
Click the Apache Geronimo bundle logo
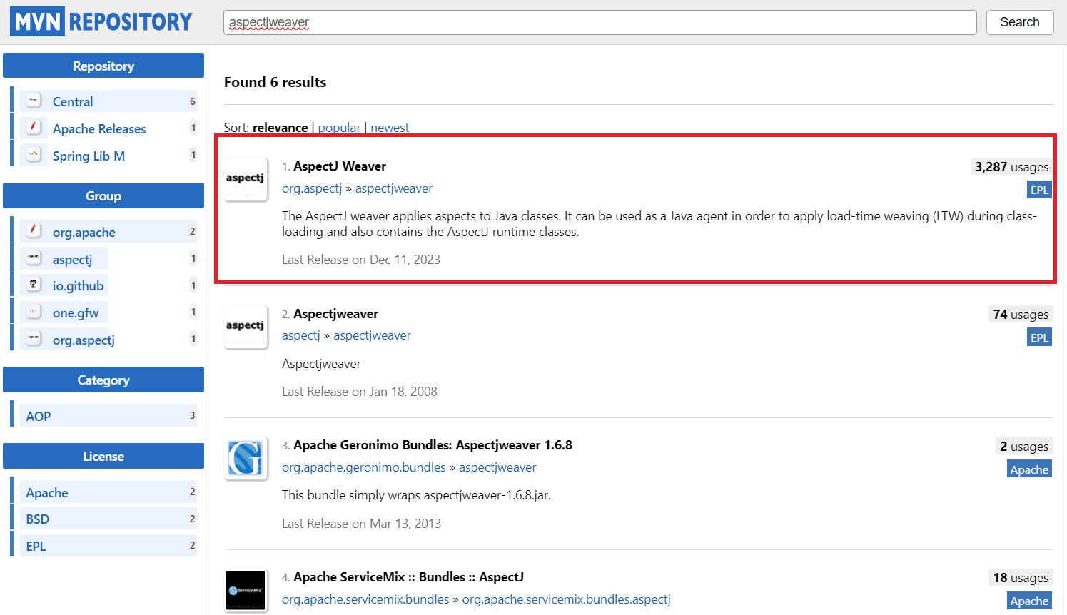pos(246,458)
